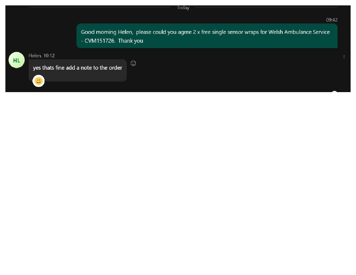This screenshot has width=356, height=275.
Task: Click the 10:12 time on Helen's reply
Action: coord(49,56)
